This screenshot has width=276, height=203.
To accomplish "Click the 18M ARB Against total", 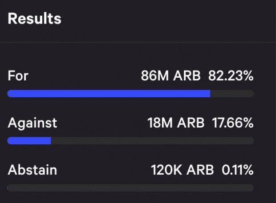I will click(176, 123).
